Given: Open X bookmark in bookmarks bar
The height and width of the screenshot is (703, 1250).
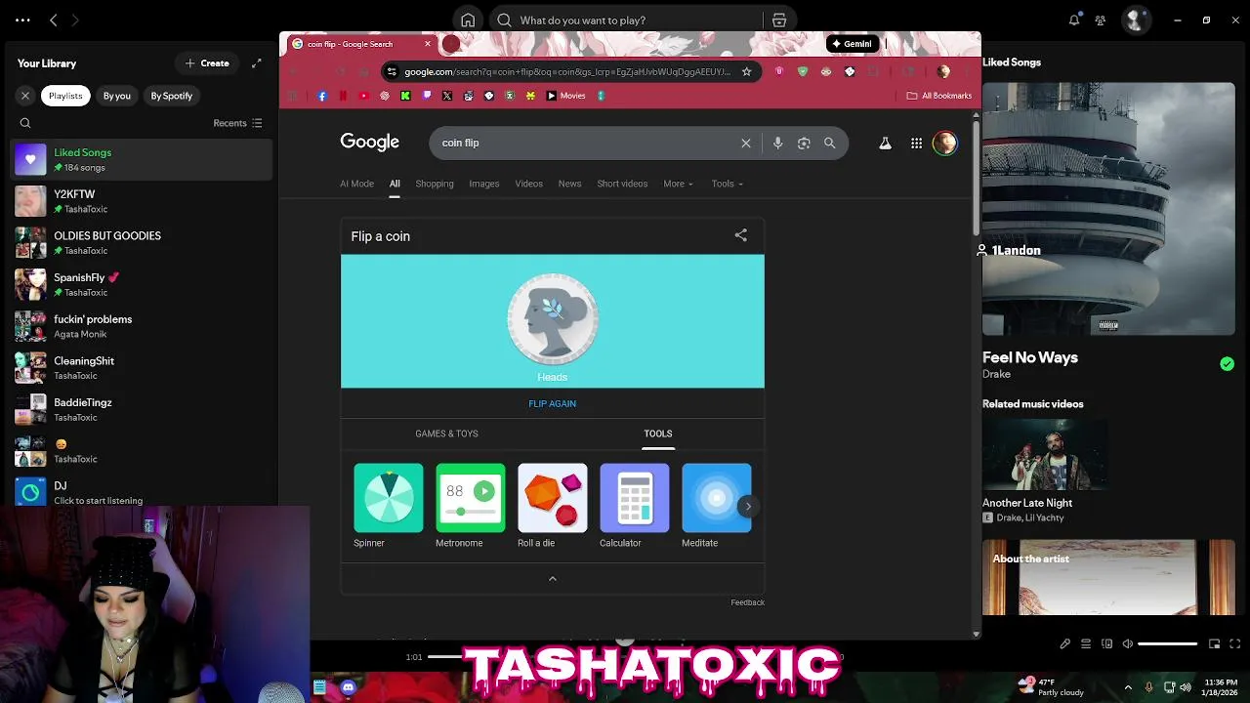Looking at the screenshot, I should point(447,96).
